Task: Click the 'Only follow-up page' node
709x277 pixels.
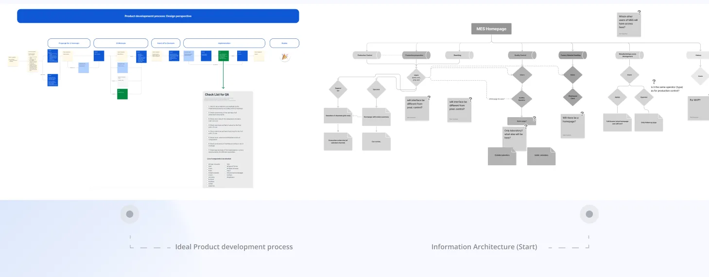Action: [x=648, y=122]
